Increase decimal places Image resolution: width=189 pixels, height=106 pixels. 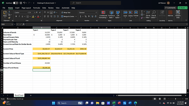(92, 16)
